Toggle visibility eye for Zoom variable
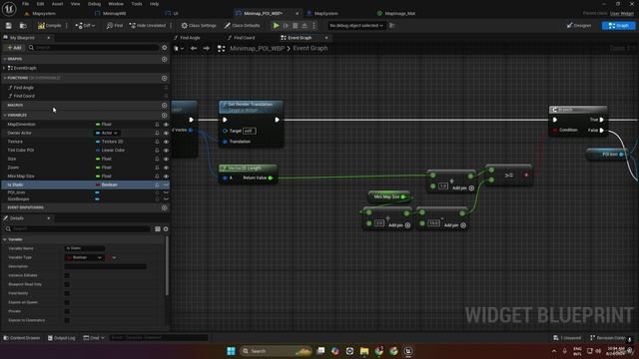This screenshot has width=639, height=359. click(x=166, y=168)
